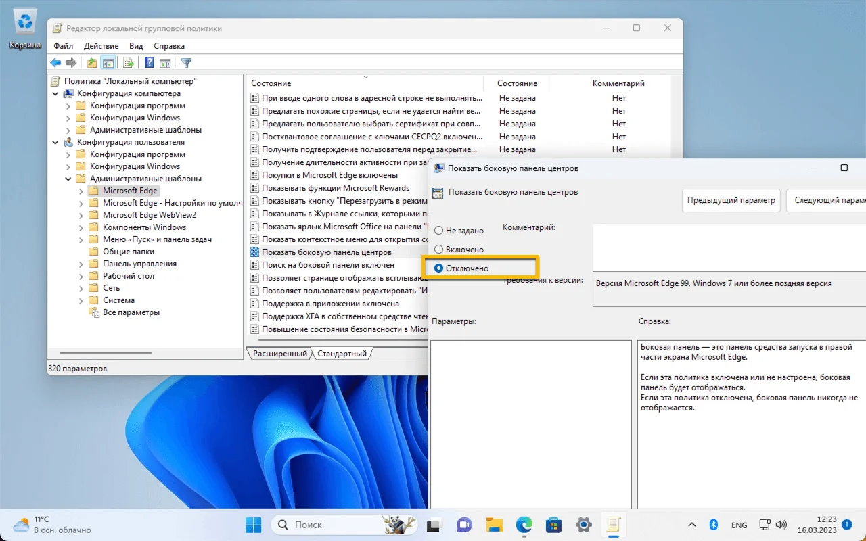Viewport: 866px width, 541px height.
Task: Open the network and volume quick settings
Action: (773, 525)
